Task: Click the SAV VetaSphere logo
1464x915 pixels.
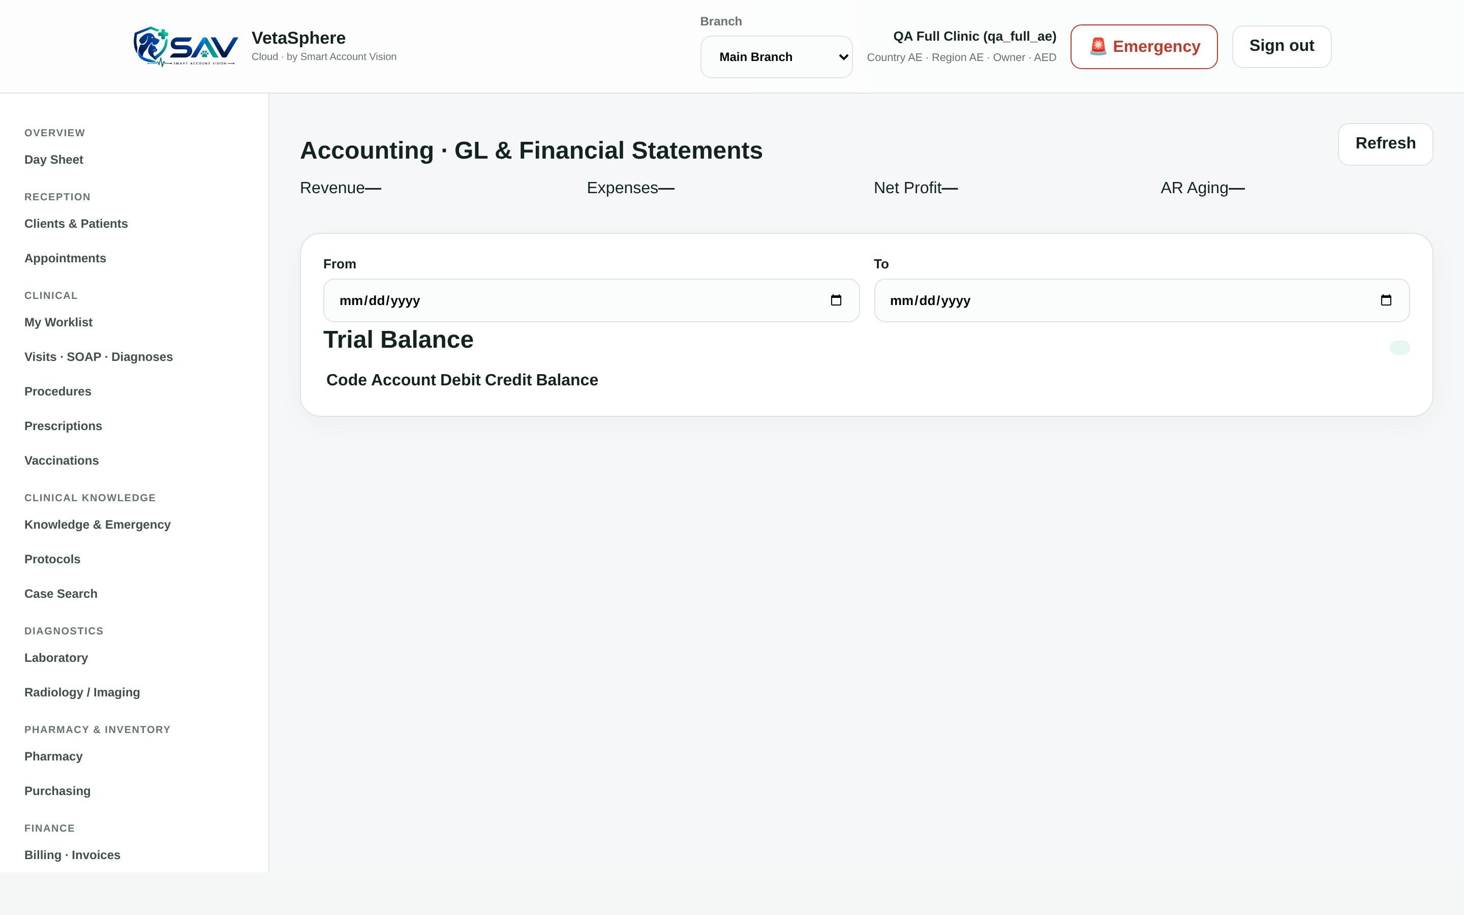Action: pyautogui.click(x=186, y=47)
